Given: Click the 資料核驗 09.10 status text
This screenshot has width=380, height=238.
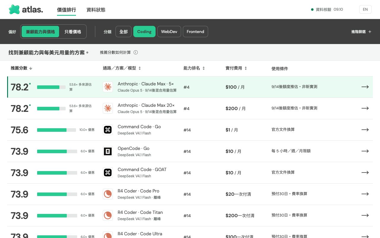Looking at the screenshot, I should click(x=329, y=10).
